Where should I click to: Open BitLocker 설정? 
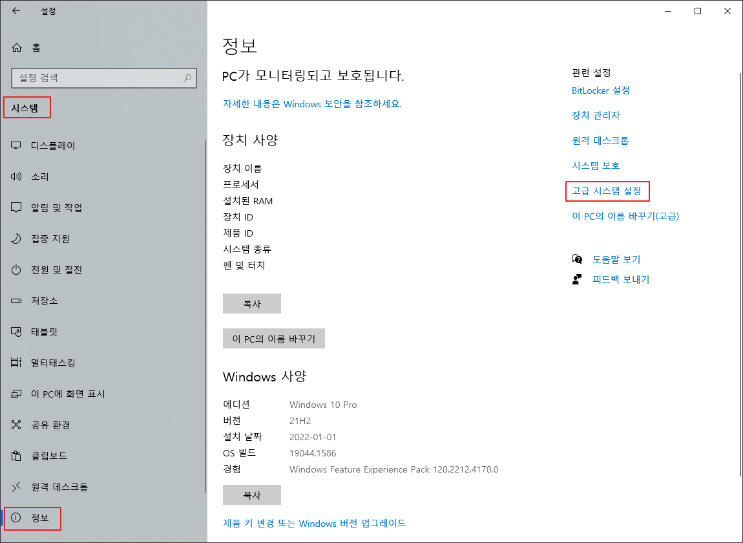(601, 90)
